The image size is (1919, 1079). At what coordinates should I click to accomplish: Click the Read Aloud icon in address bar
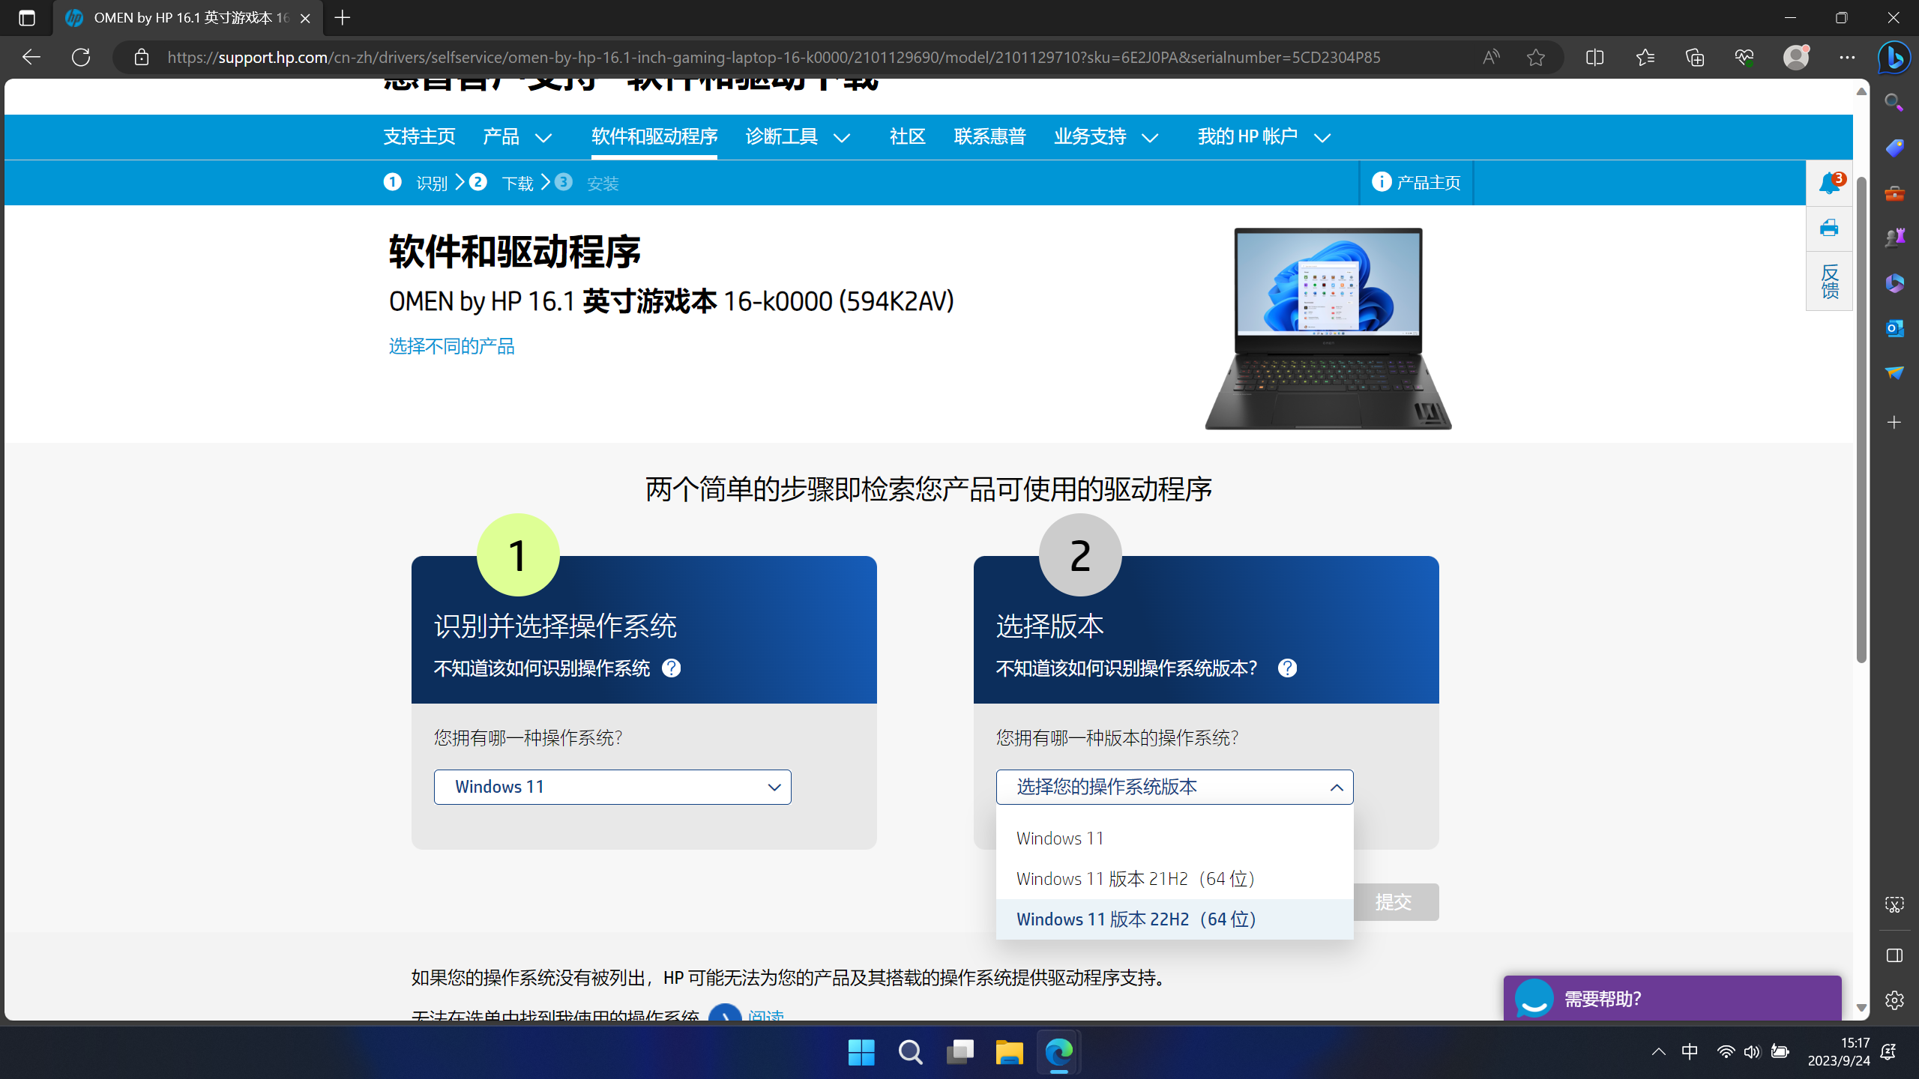pyautogui.click(x=1490, y=57)
